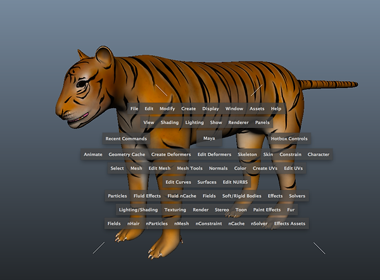Screen dimensions: 380x280
Task: Open the Fur menu
Action: 291,210
